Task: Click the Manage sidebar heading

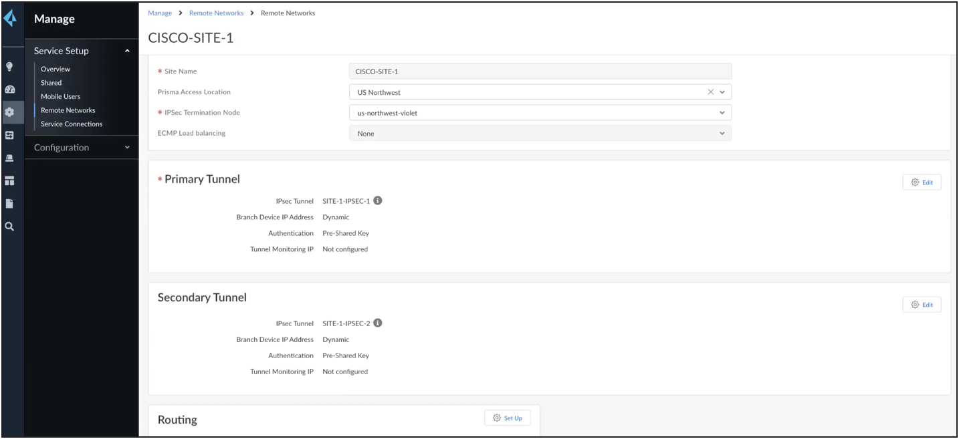Action: coord(54,19)
